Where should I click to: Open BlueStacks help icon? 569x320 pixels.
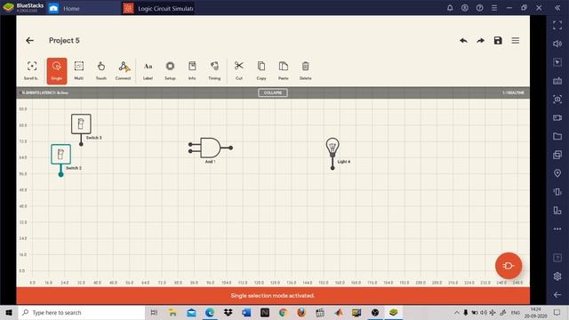[x=479, y=8]
